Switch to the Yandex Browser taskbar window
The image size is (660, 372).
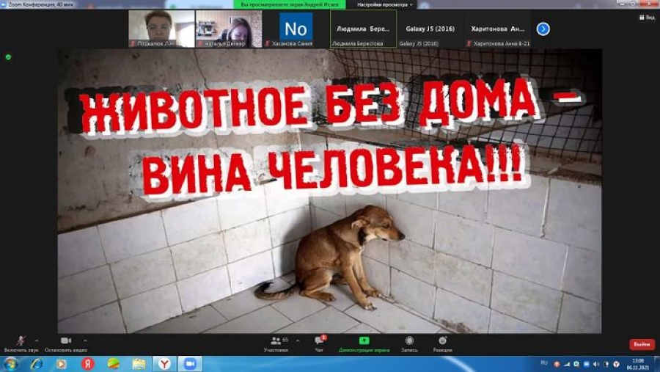[164, 364]
